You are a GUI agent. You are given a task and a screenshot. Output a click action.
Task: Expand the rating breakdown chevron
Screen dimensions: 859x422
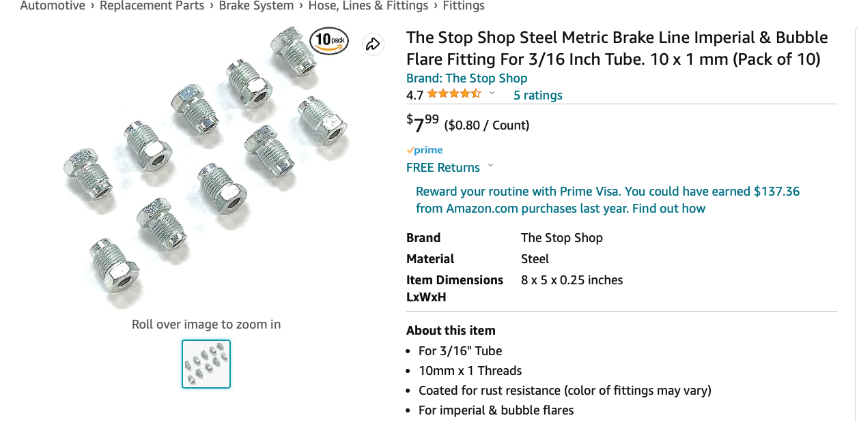[492, 93]
